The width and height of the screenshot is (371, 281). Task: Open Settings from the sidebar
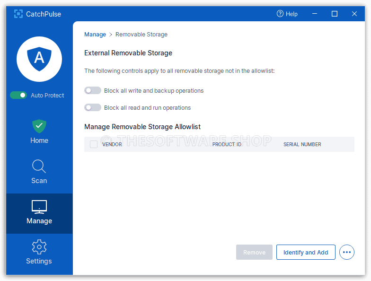tap(39, 252)
